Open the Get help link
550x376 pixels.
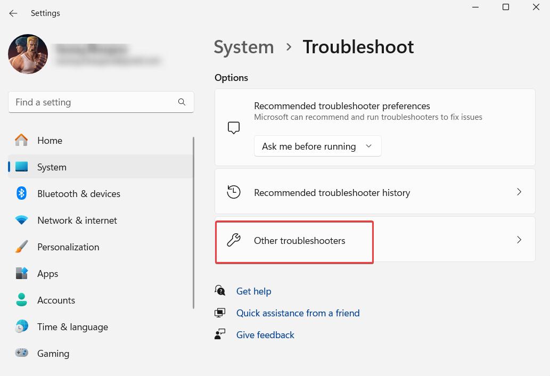coord(253,291)
